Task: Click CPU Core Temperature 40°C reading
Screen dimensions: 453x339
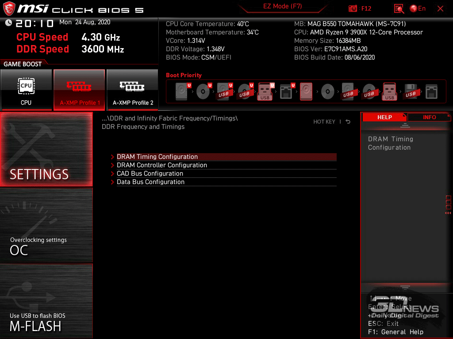Action: point(207,24)
